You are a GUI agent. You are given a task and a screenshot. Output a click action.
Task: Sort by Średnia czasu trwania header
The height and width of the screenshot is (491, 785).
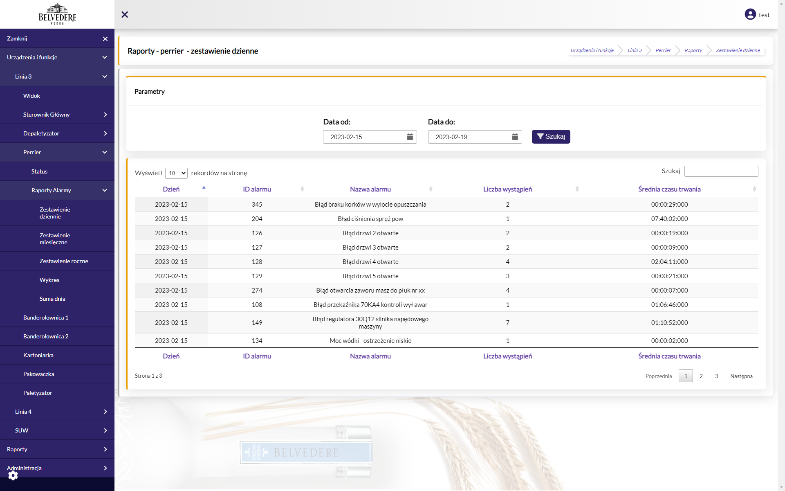coord(669,189)
